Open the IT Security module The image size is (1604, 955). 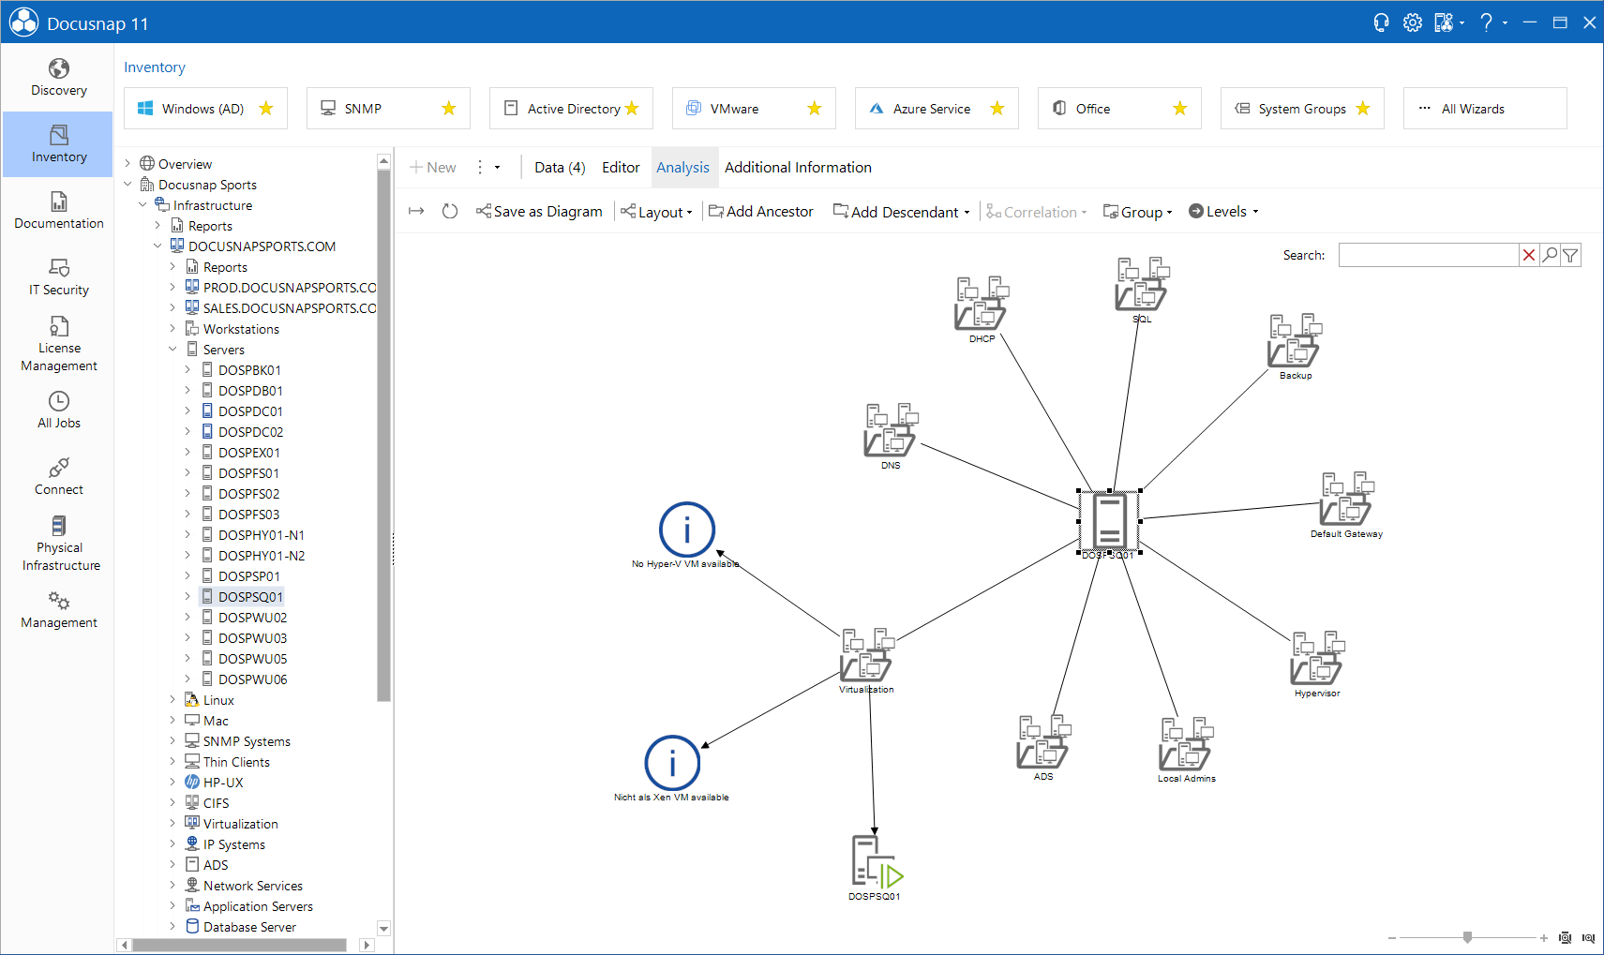point(58,277)
